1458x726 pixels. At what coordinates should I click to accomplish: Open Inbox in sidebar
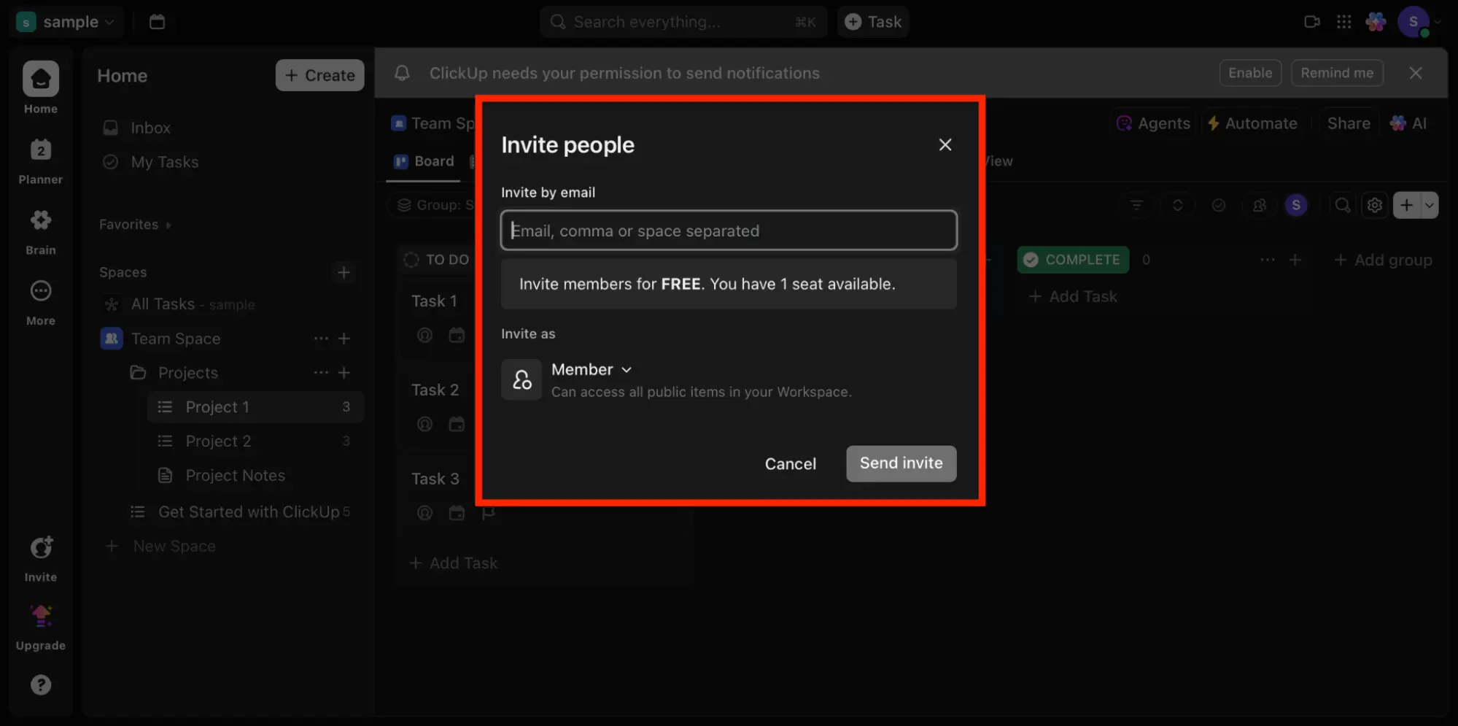click(150, 128)
